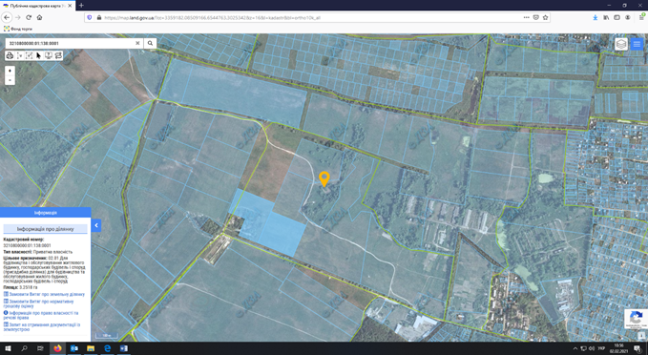Click the orange location marker pin
Viewport: 648px width, 355px height.
coord(324,179)
